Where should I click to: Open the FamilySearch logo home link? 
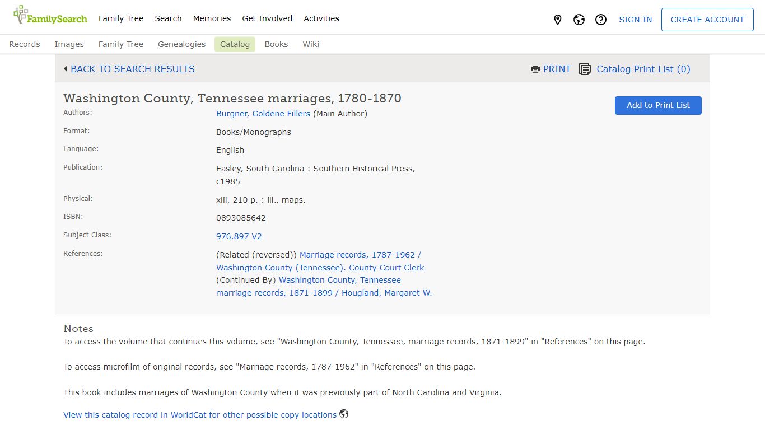point(50,16)
